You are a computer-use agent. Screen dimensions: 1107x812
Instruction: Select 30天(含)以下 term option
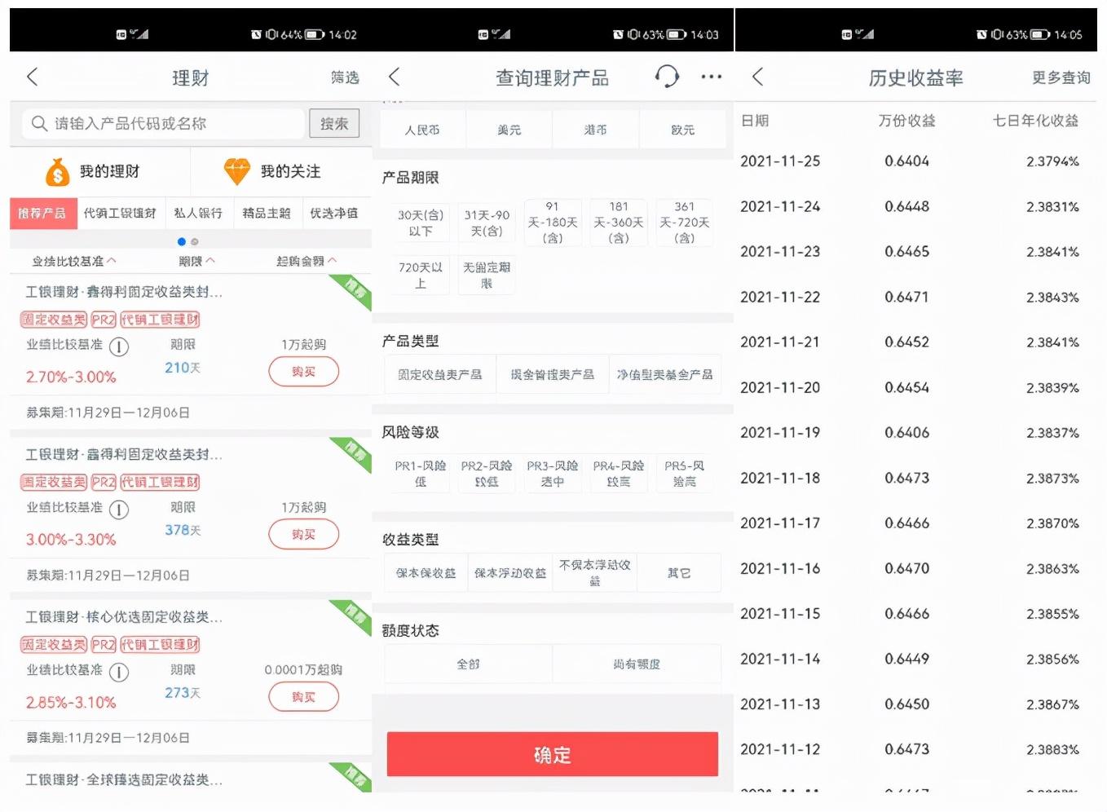coord(421,223)
